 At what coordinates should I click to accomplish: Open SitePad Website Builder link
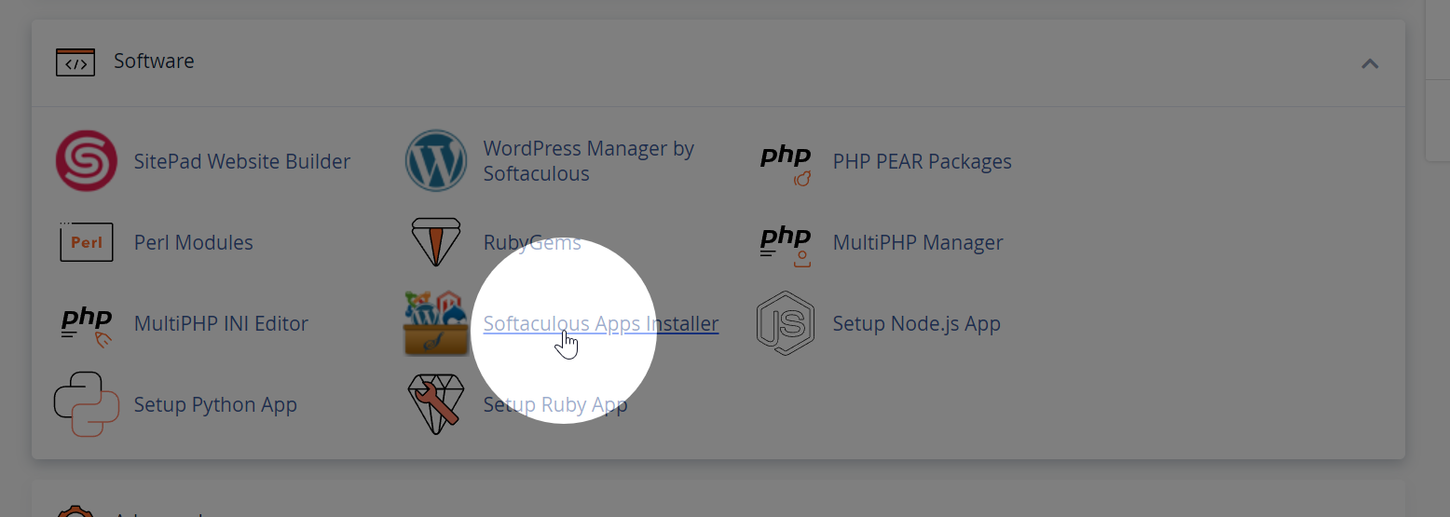(x=242, y=161)
